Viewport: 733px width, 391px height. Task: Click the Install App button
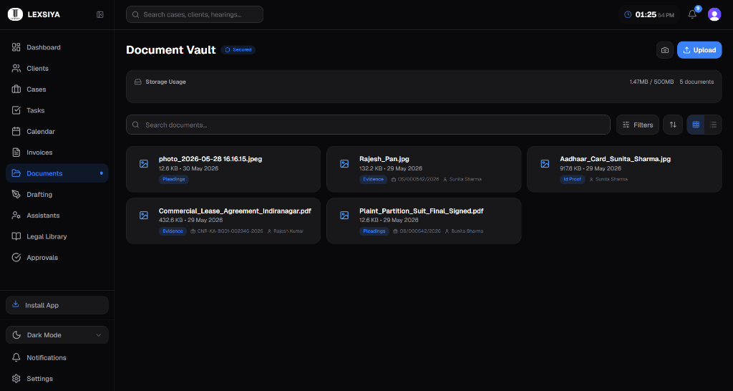(x=57, y=305)
